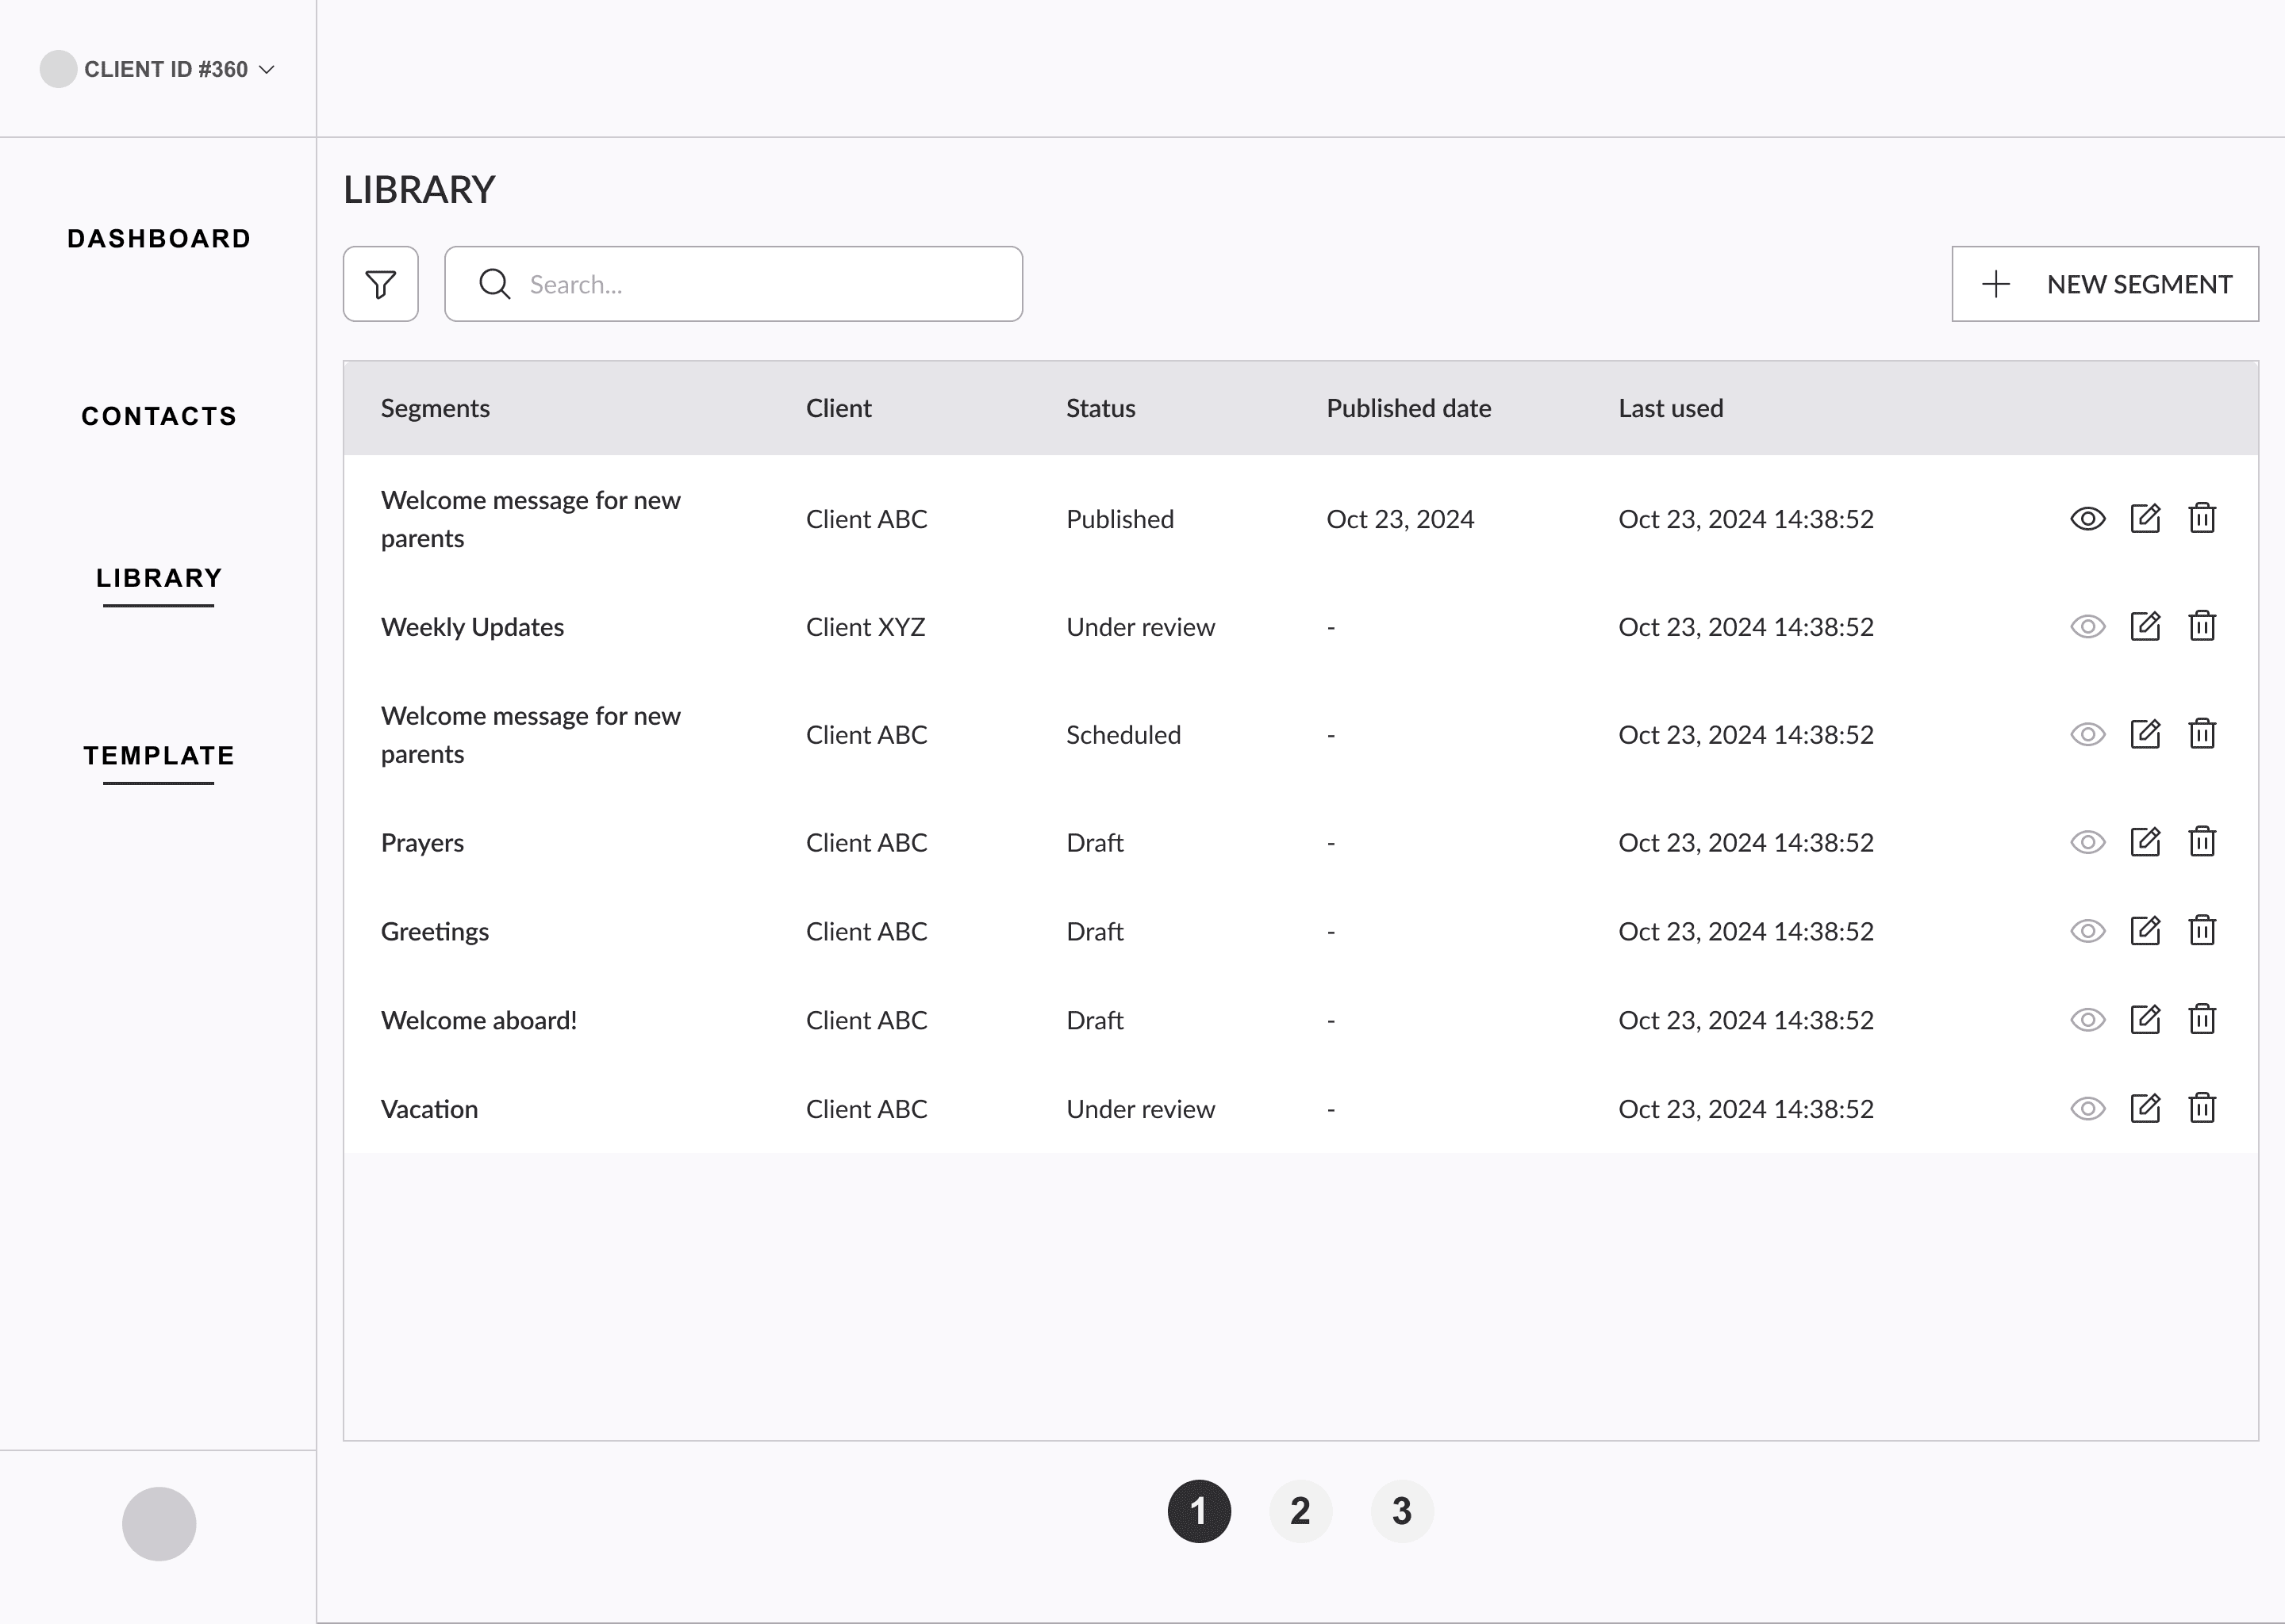Focus the Search... input field
Screen dimensions: 2285x1624
[733, 284]
